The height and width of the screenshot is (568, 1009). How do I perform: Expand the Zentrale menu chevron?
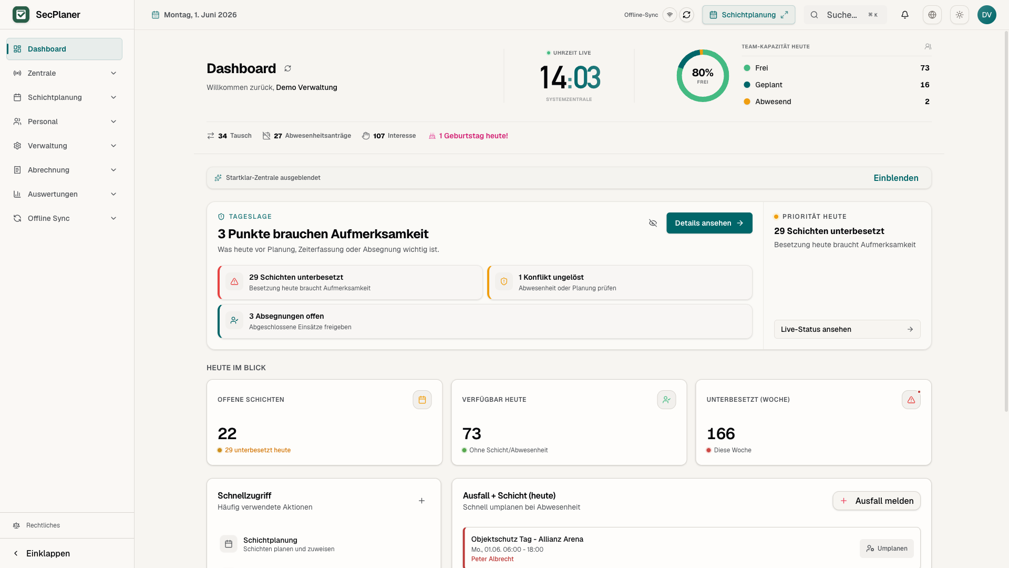coord(114,73)
